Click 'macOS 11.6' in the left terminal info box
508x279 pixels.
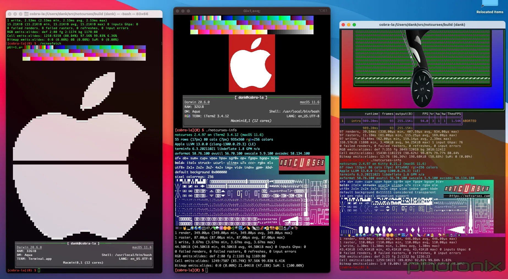tap(142, 247)
